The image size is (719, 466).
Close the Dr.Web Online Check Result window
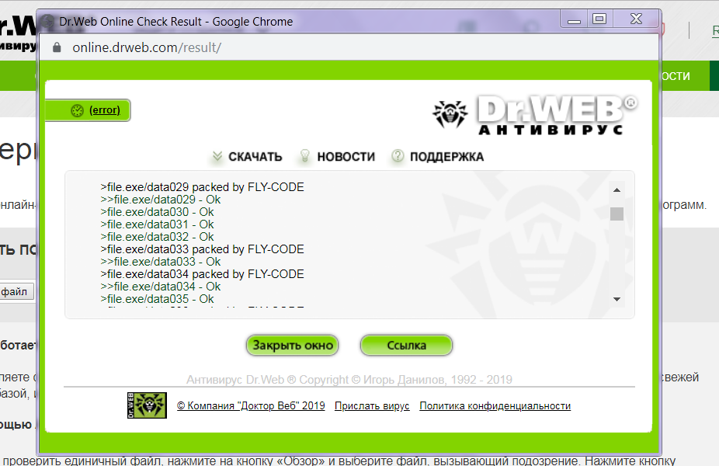tap(636, 19)
